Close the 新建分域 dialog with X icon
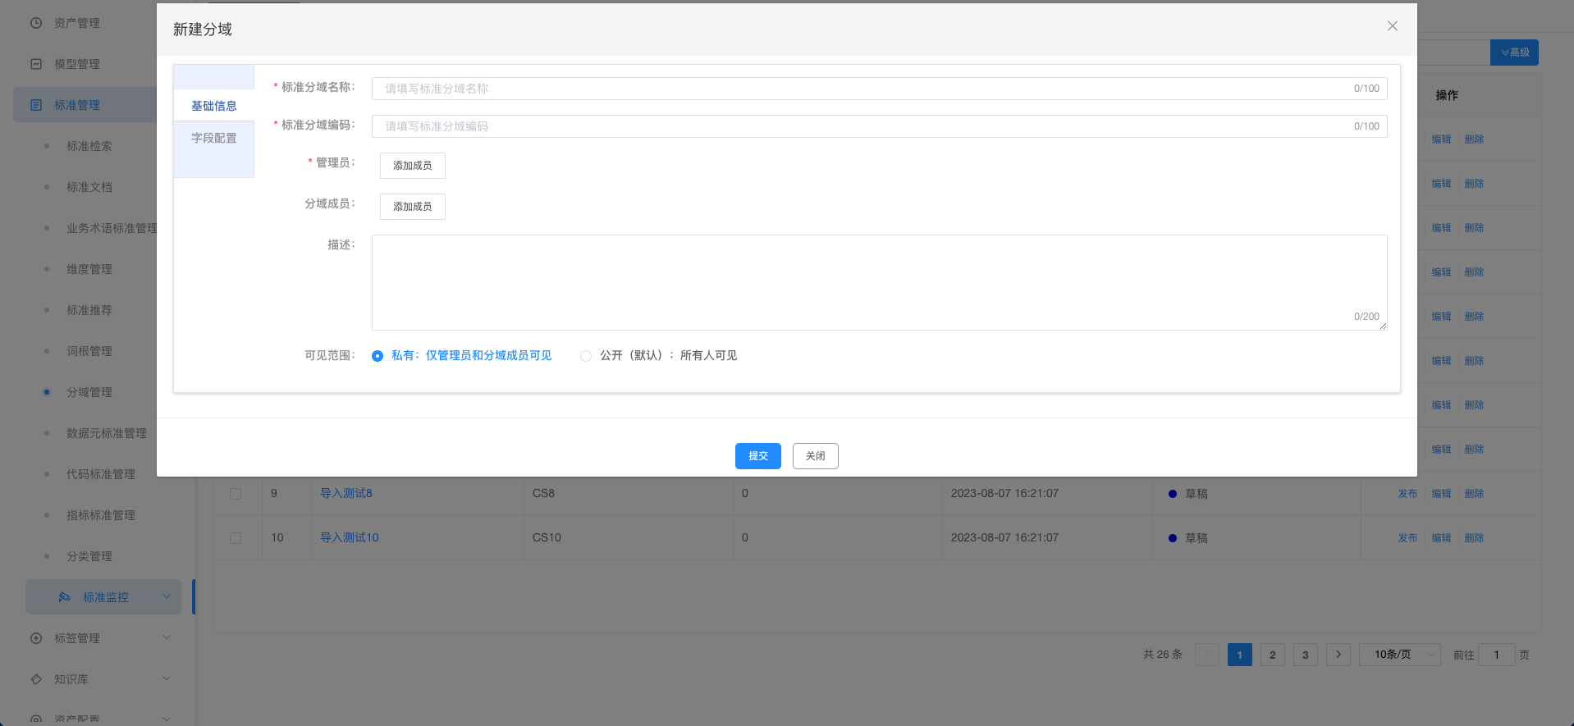Image resolution: width=1574 pixels, height=726 pixels. point(1392,26)
